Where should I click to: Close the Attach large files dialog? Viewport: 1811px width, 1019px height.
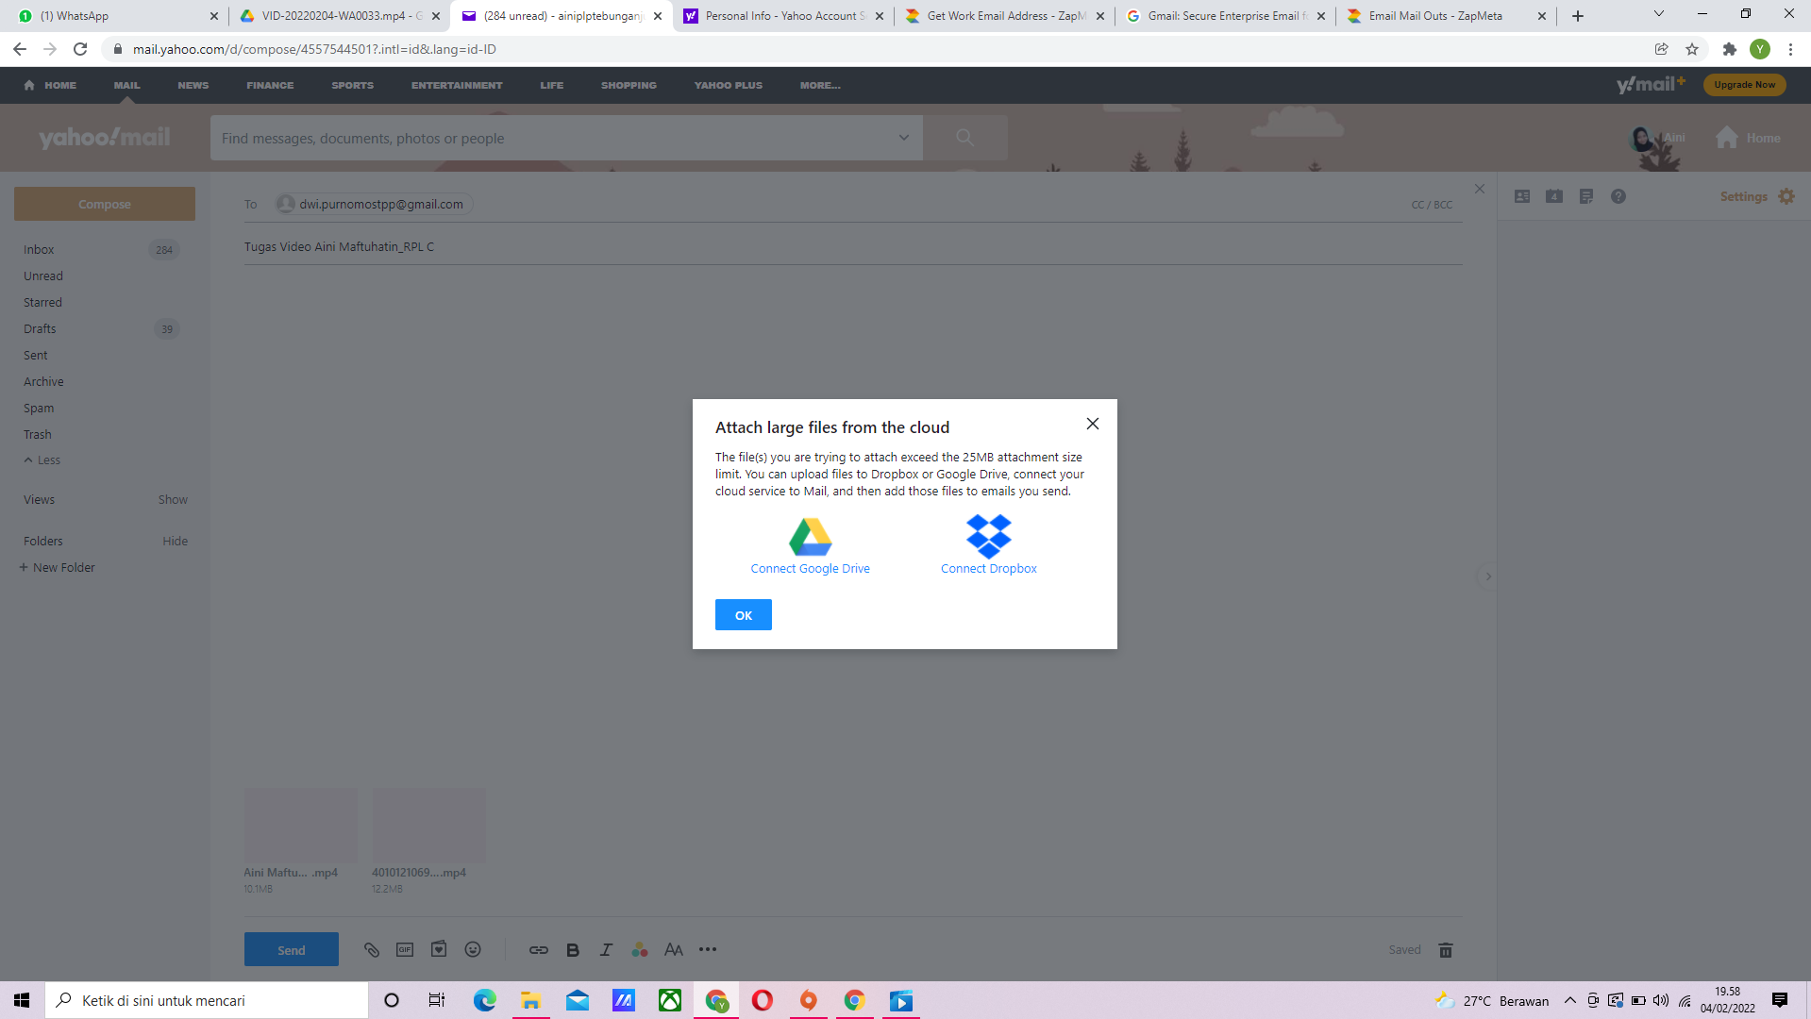coord(1092,424)
